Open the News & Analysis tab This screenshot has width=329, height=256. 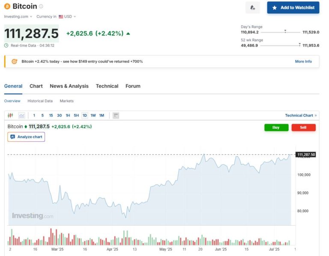[x=69, y=86]
